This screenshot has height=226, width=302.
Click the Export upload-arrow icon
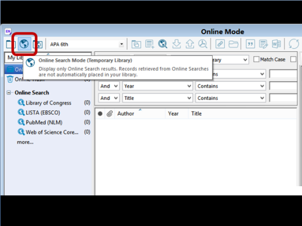click(x=190, y=44)
